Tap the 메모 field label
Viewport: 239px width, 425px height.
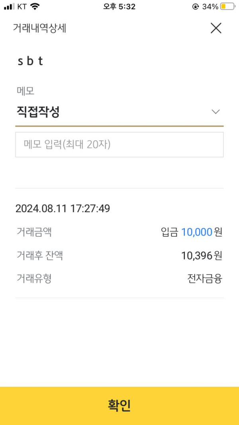click(25, 91)
